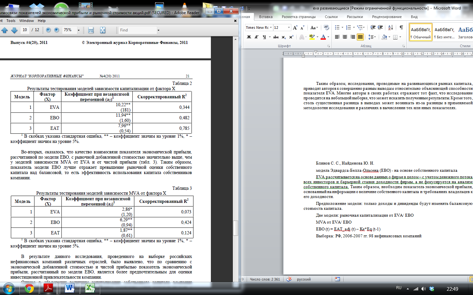
Task: Open the Window menu in Adobe Reader
Action: coord(27,21)
